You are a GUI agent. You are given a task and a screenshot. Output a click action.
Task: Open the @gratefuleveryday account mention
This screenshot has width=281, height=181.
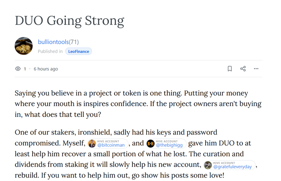click(232, 167)
